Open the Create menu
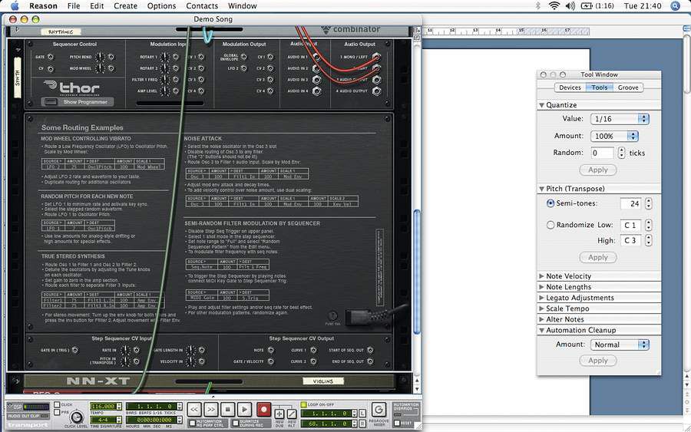The height and width of the screenshot is (432, 691). (126, 5)
